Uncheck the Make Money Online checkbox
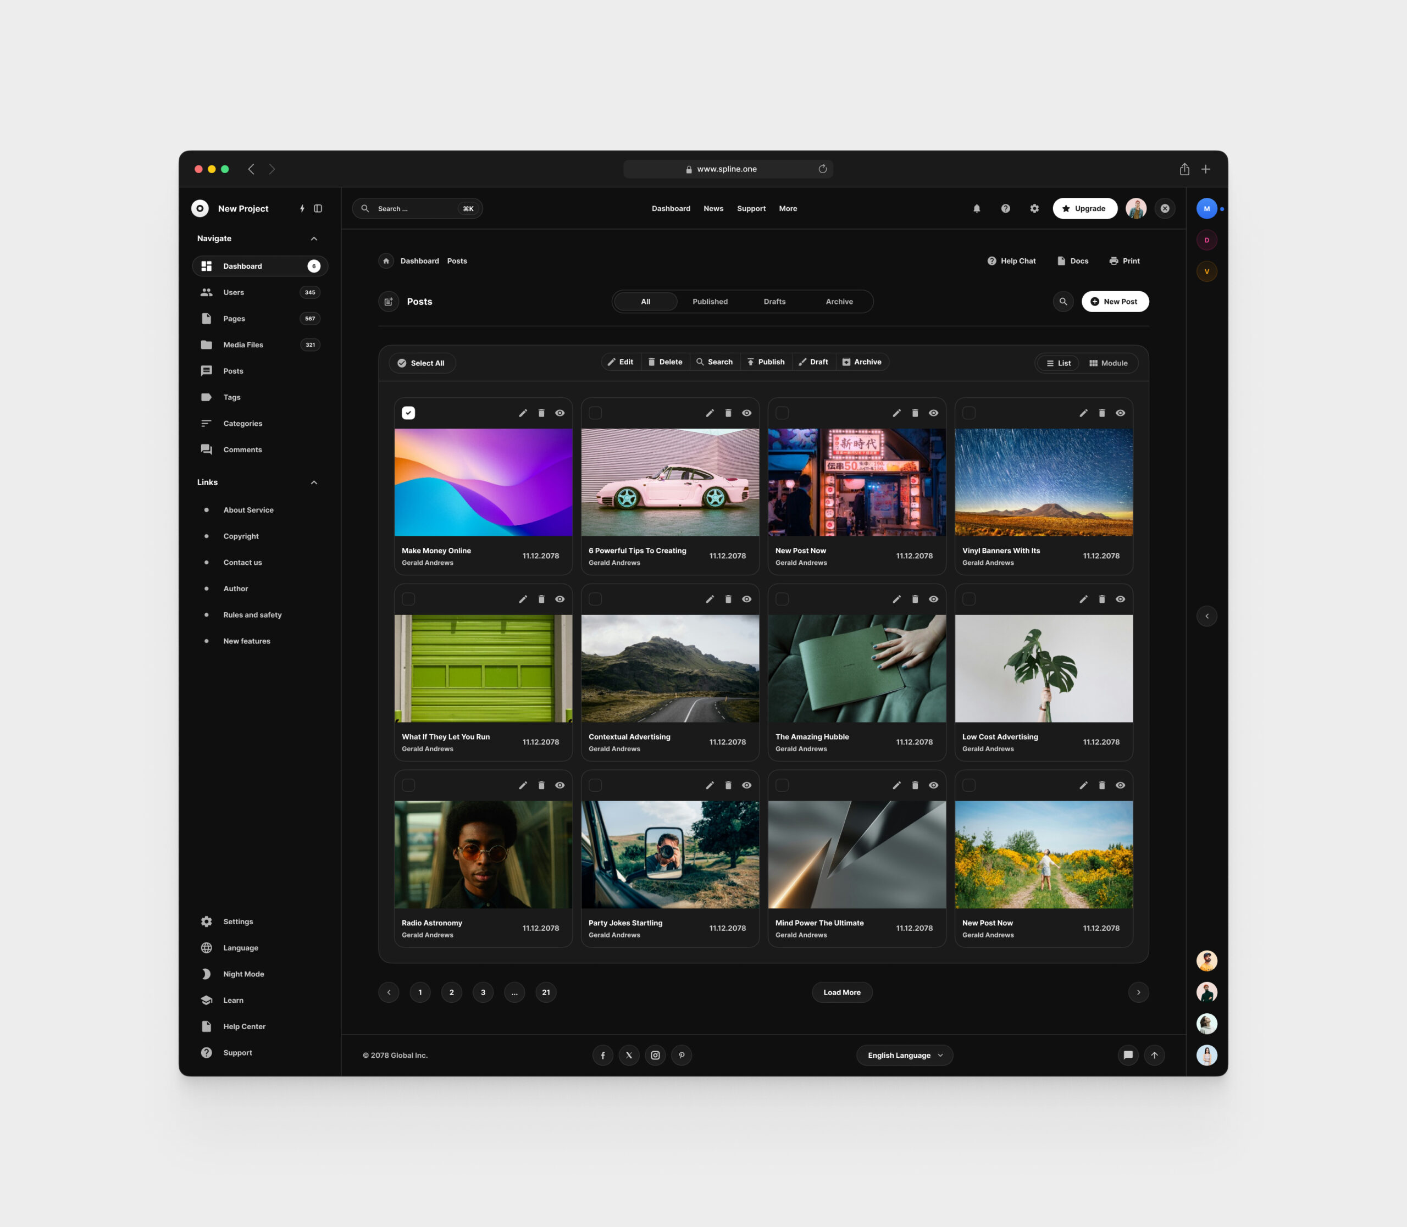This screenshot has height=1227, width=1407. coord(408,413)
